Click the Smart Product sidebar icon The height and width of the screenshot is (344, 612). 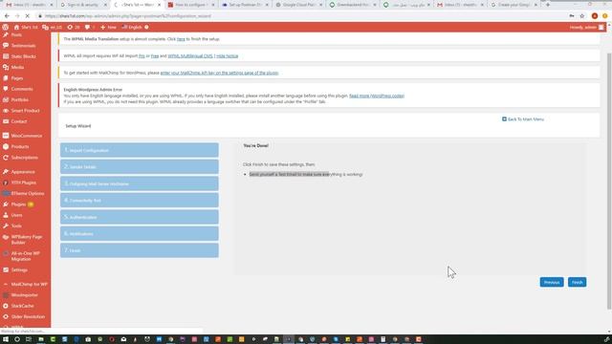6,111
